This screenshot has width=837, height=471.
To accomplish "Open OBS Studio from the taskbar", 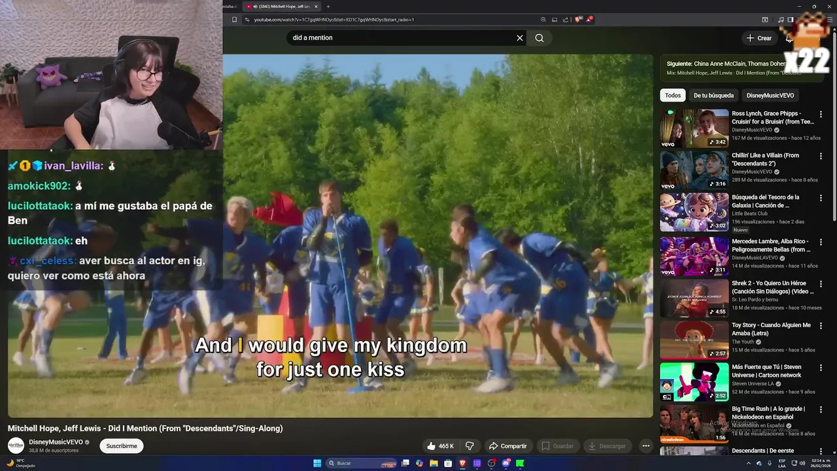I will [491, 463].
